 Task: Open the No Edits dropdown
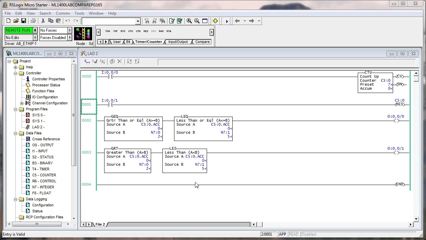35,38
